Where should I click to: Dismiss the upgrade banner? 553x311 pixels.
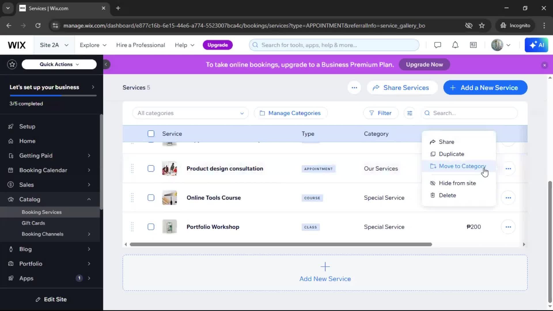pyautogui.click(x=544, y=65)
